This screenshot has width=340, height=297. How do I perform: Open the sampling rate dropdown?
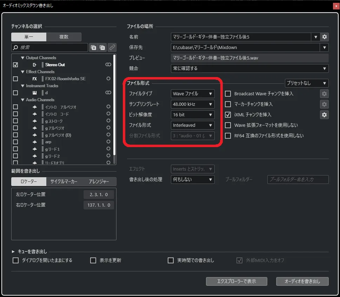tap(192, 104)
